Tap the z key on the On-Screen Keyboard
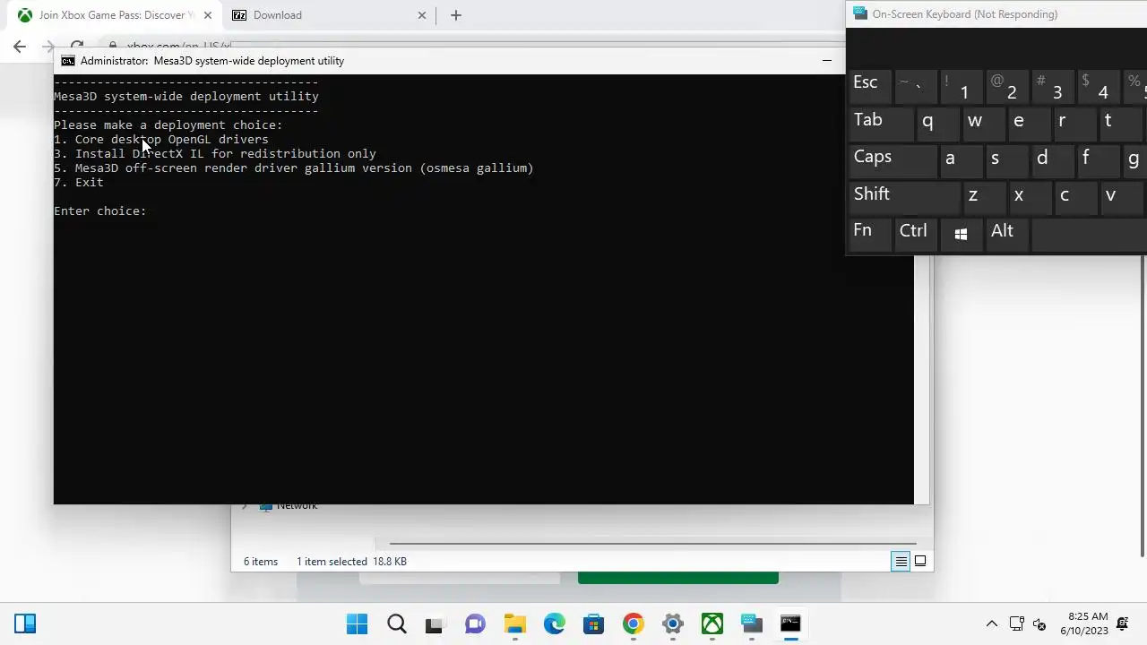The height and width of the screenshot is (645, 1147). point(983,198)
